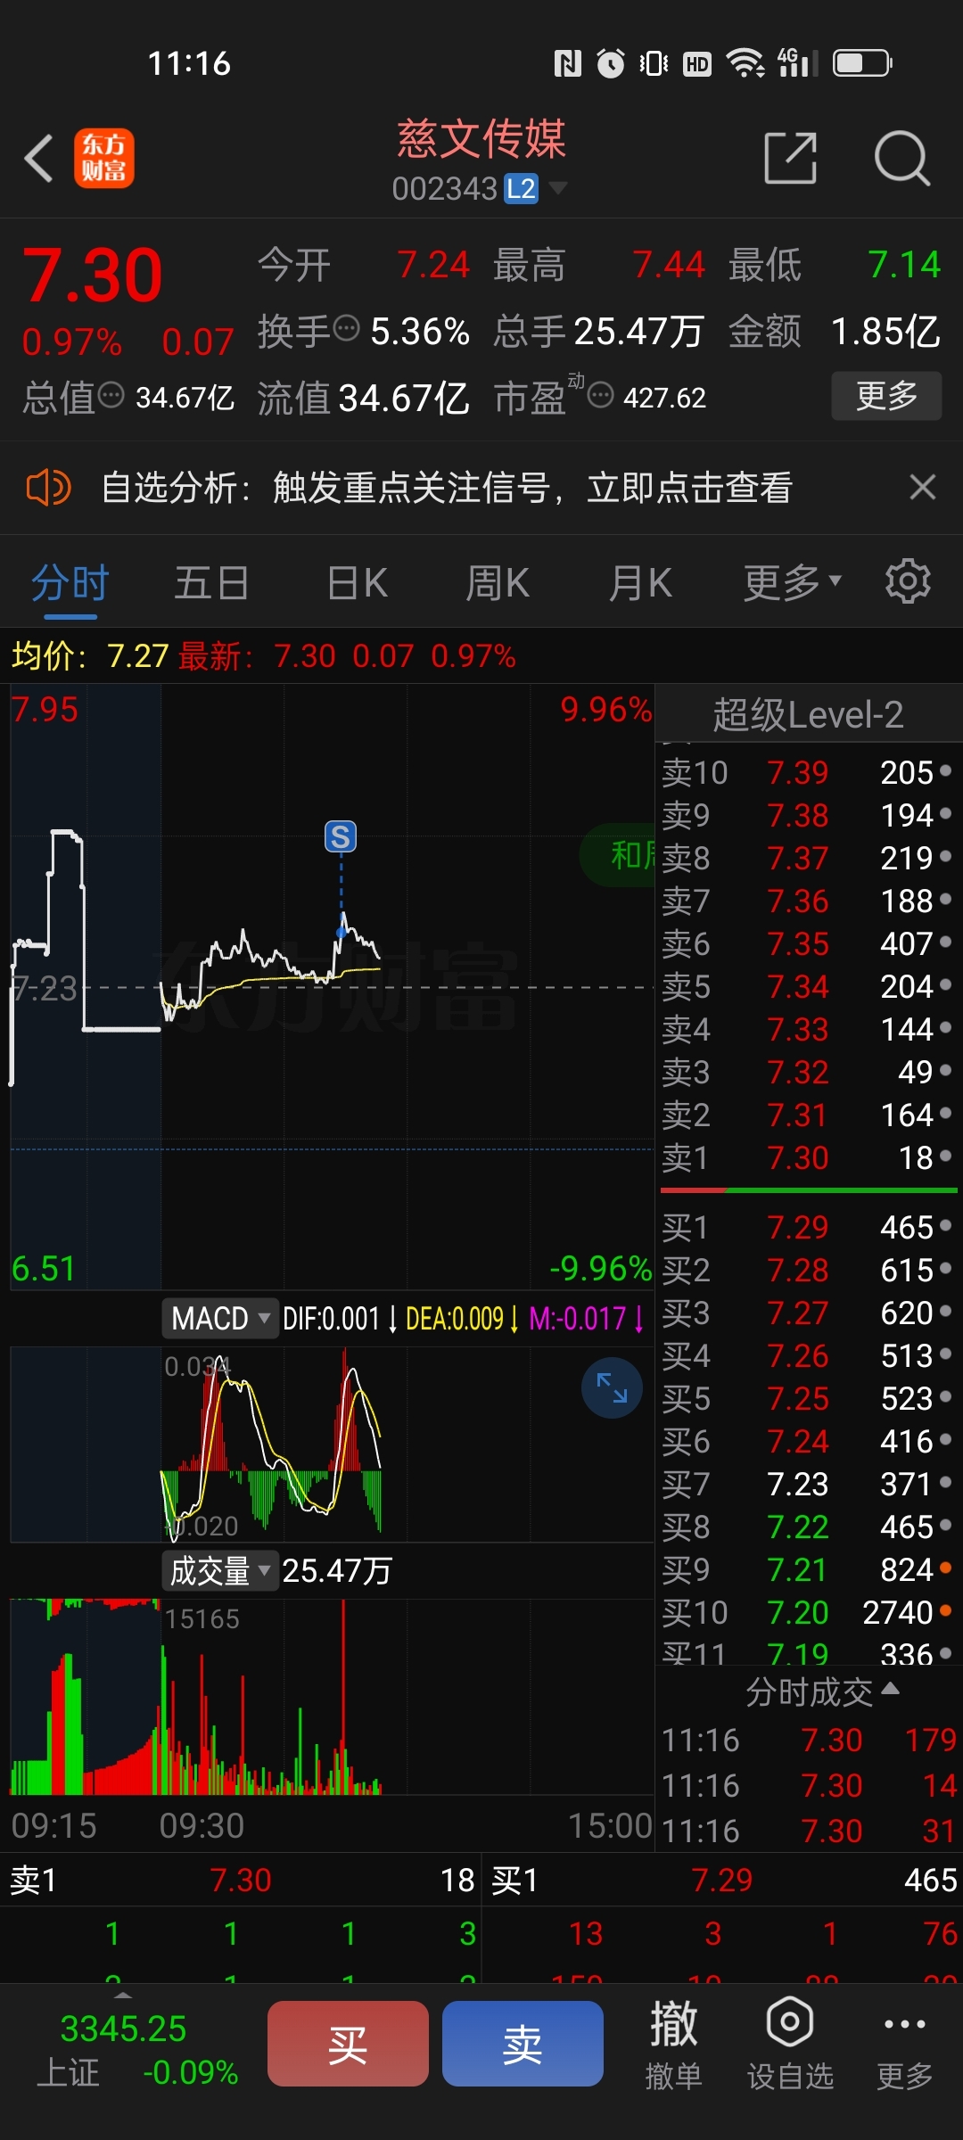963x2140 pixels.
Task: Tap 市盈 info circle icon
Action: click(x=601, y=394)
